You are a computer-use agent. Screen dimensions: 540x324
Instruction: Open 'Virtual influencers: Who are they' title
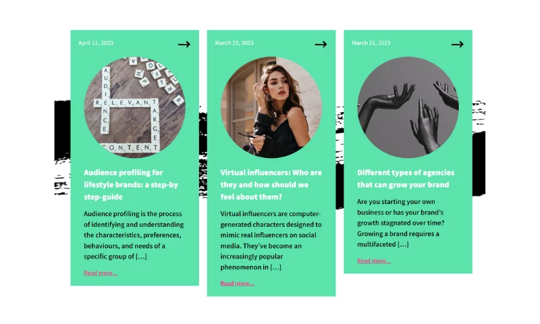(271, 184)
